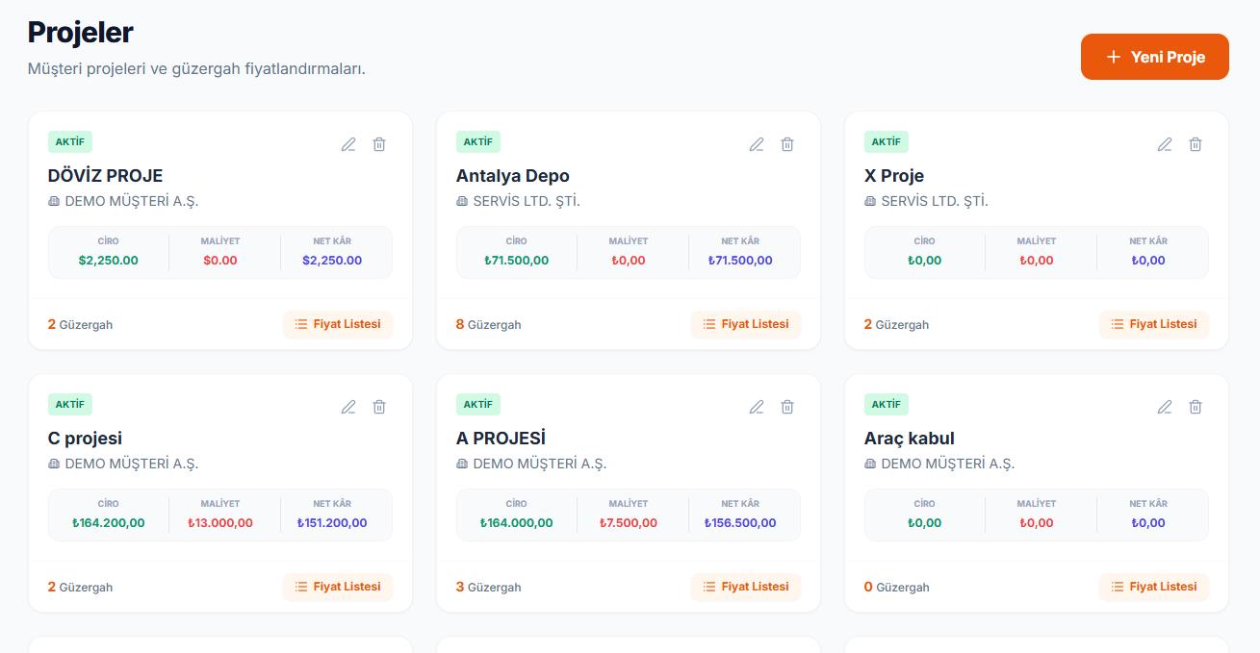Image resolution: width=1260 pixels, height=653 pixels.
Task: Show the price list for C projesi
Action: click(338, 587)
